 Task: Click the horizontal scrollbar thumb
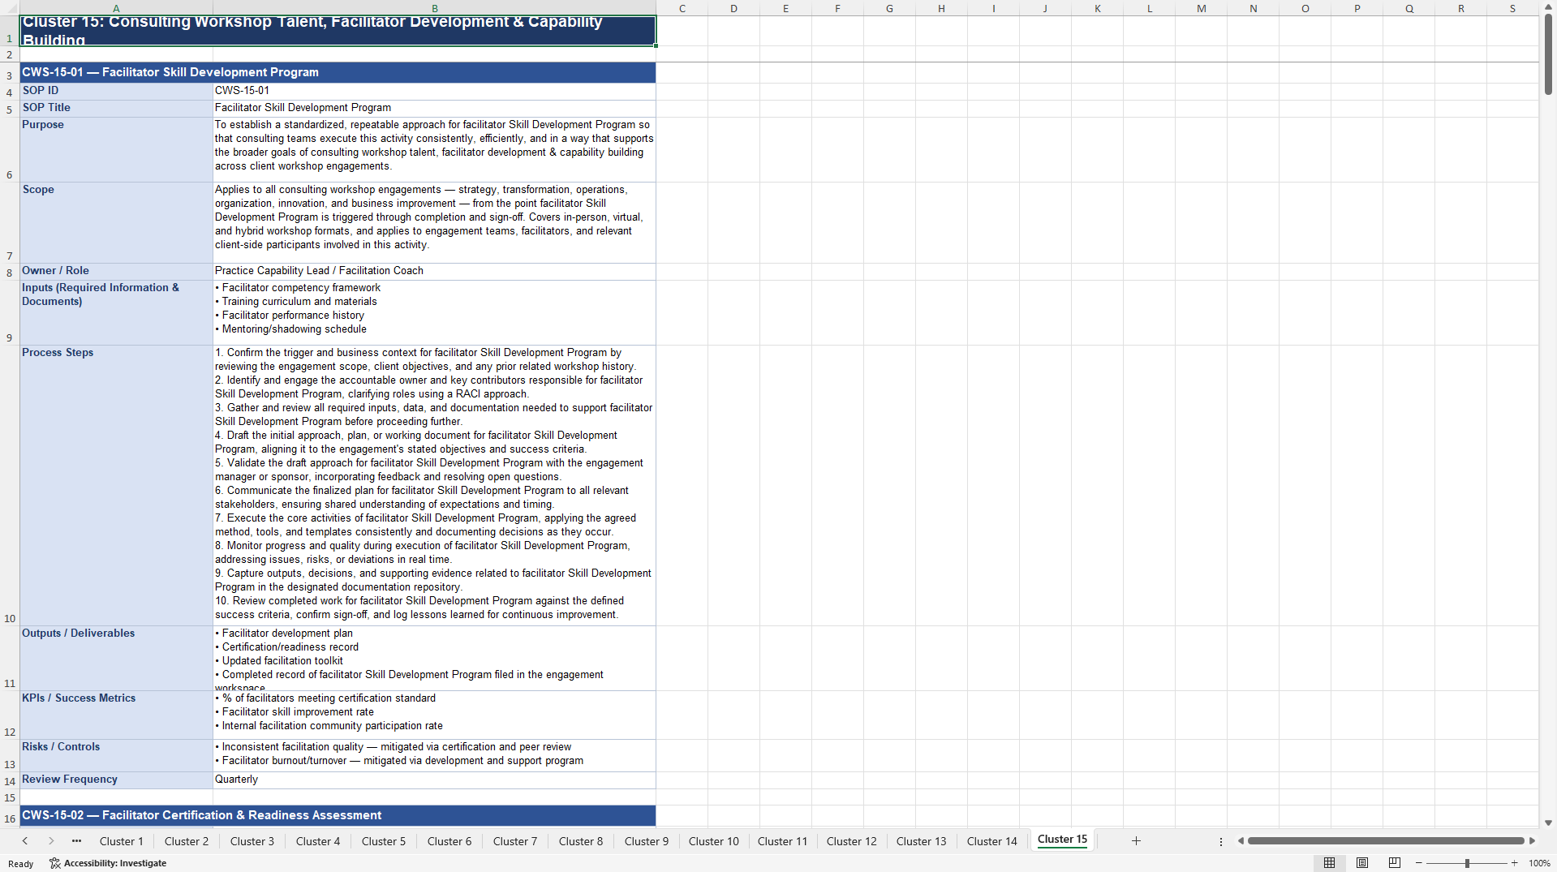point(1386,840)
